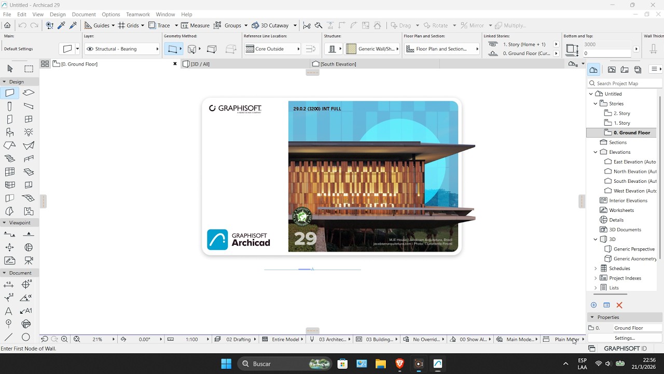
Task: Click the Home icon in toolbar
Action: 7,25
